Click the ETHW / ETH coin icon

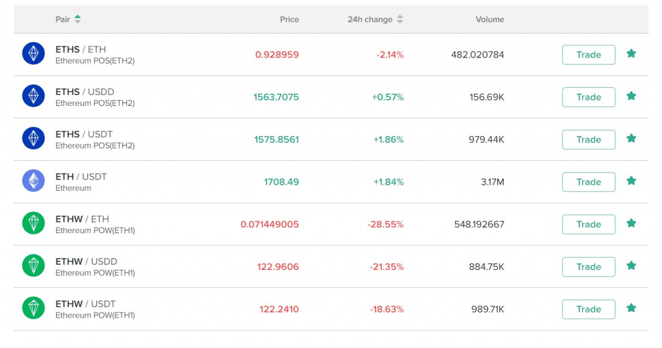(34, 223)
